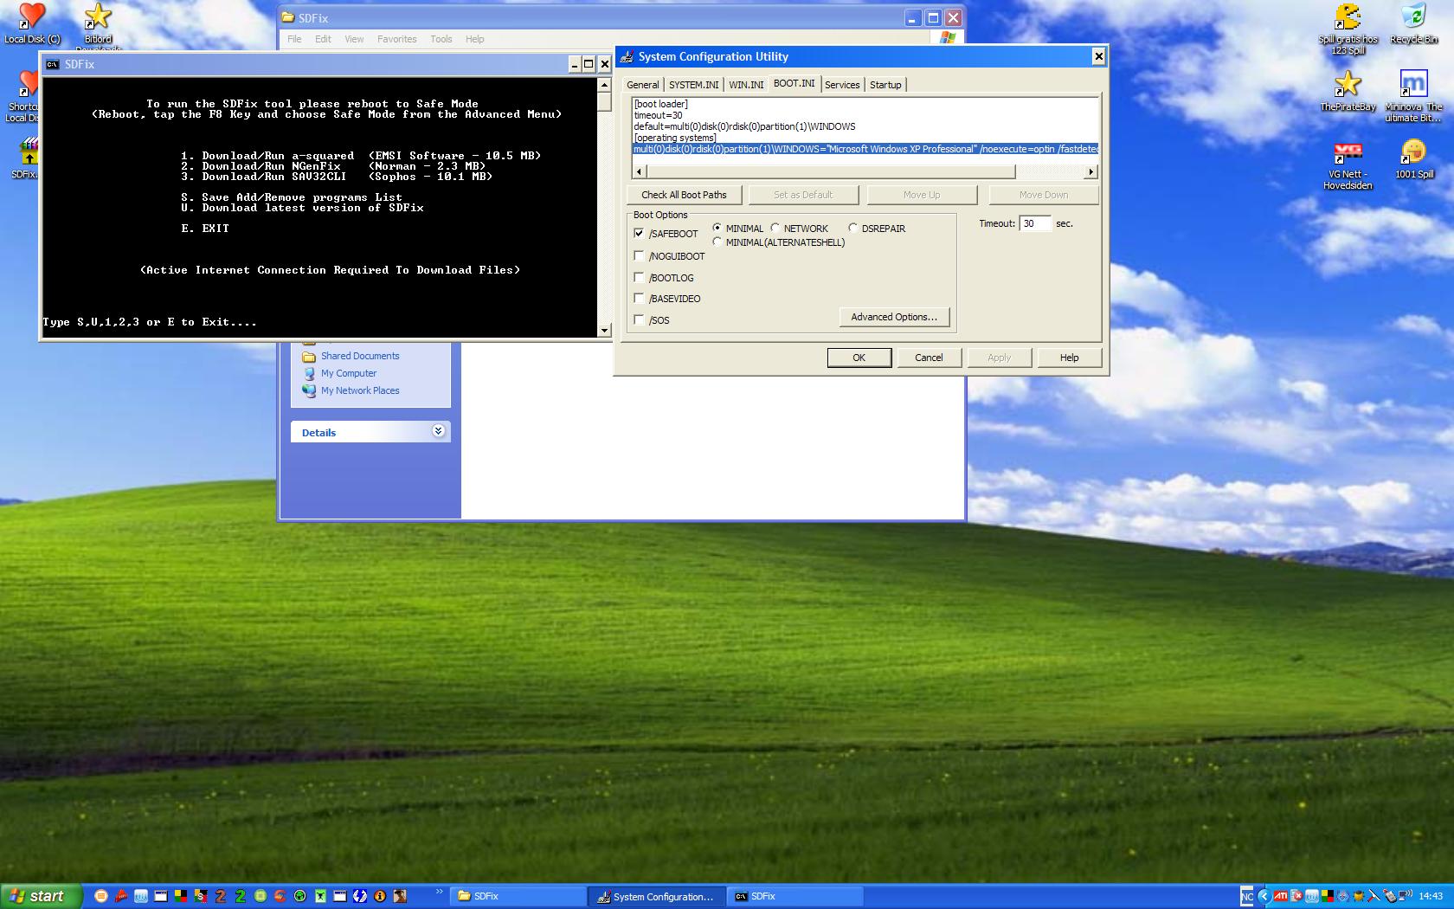
Task: Click down arrow of SDFix console scrollbar
Action: pos(604,330)
